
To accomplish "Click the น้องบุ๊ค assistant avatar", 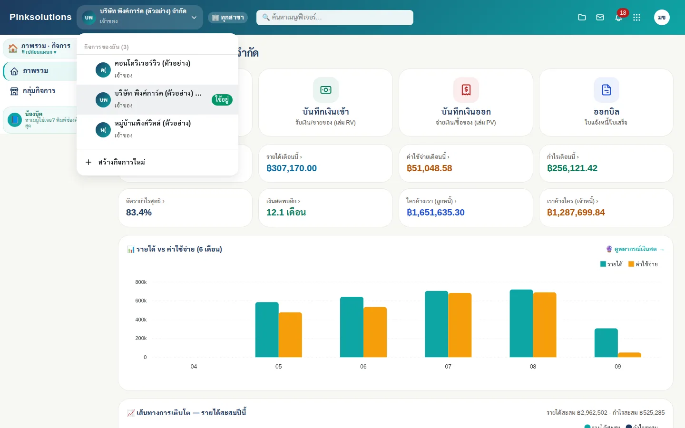I will (x=15, y=120).
